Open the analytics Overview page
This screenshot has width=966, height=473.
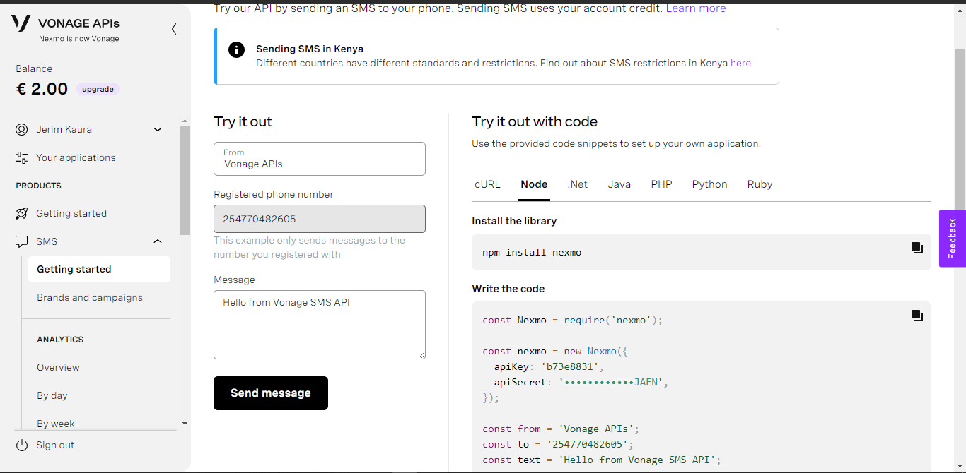(58, 368)
